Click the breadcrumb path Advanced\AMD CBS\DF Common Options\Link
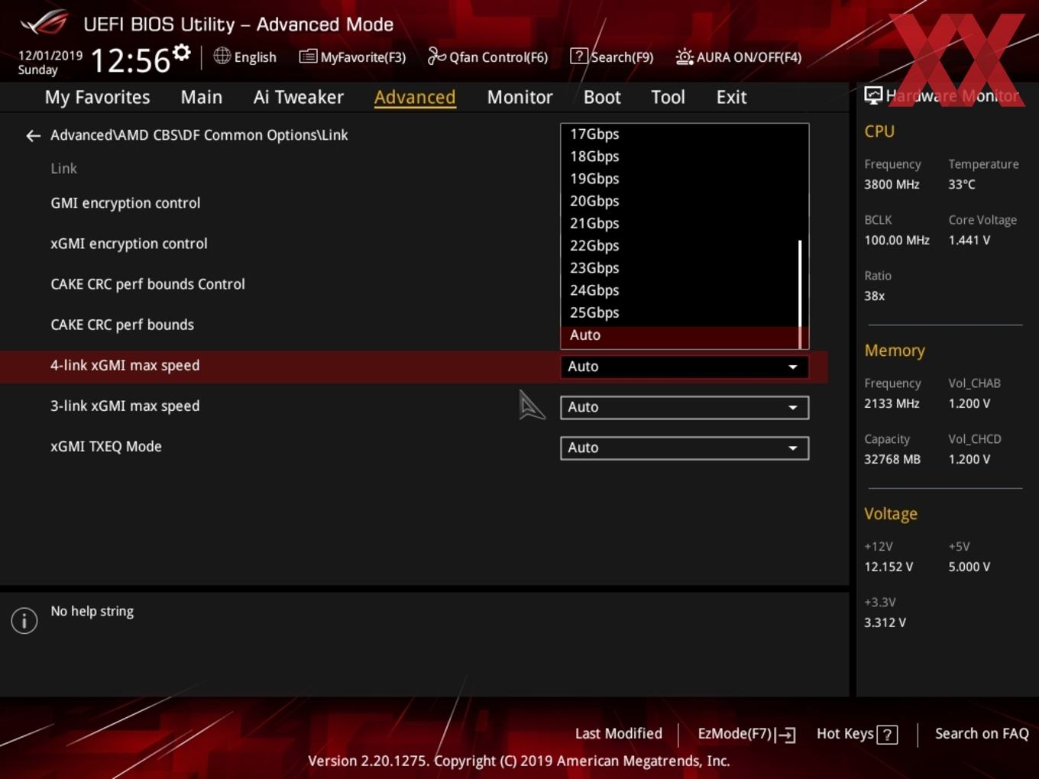The width and height of the screenshot is (1039, 779). pos(199,135)
